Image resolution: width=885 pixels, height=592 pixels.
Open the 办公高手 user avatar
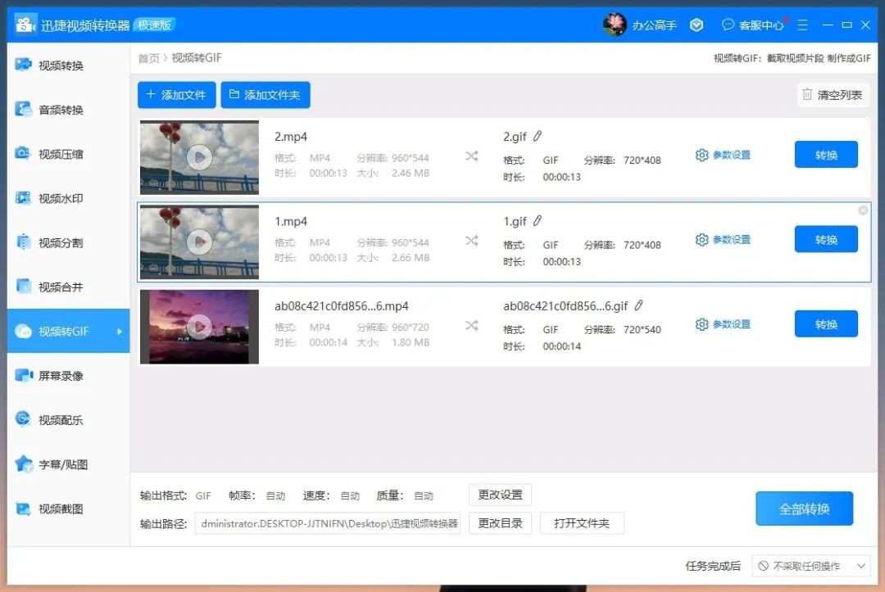coord(615,25)
